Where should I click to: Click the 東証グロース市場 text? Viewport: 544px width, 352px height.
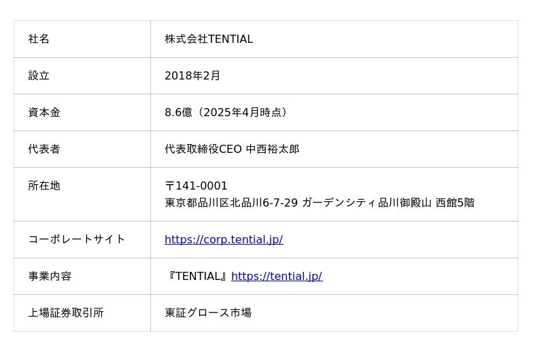(208, 313)
